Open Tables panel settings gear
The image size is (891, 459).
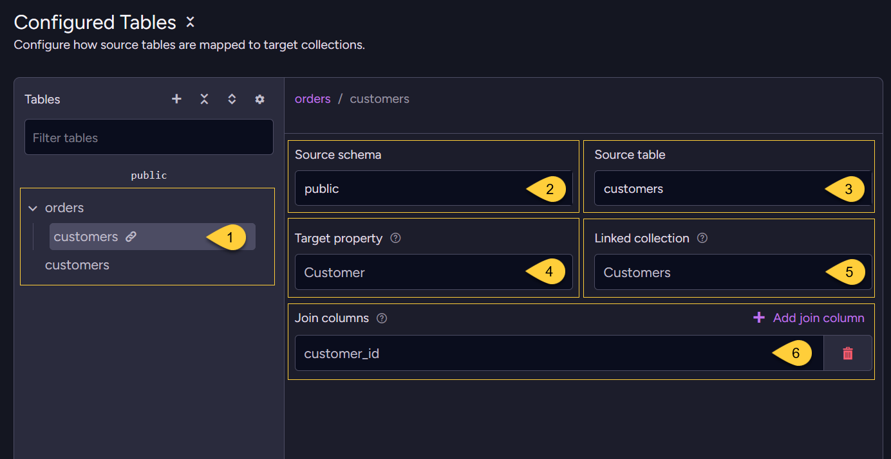pyautogui.click(x=259, y=99)
